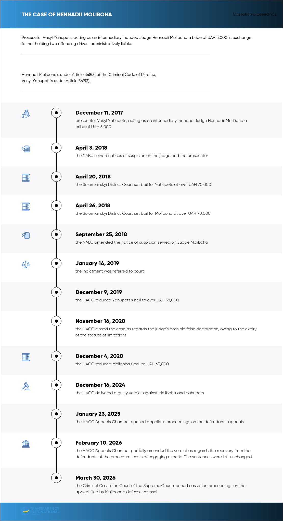Viewport: 283px width, 521px height.
Task: Click the jail bars icon beside December 4, 2020
Action: pos(26,357)
